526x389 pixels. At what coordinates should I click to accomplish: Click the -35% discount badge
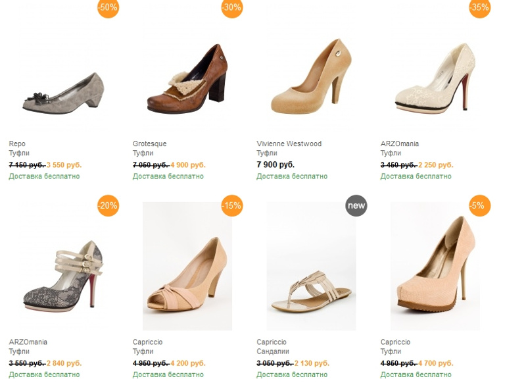click(x=479, y=8)
